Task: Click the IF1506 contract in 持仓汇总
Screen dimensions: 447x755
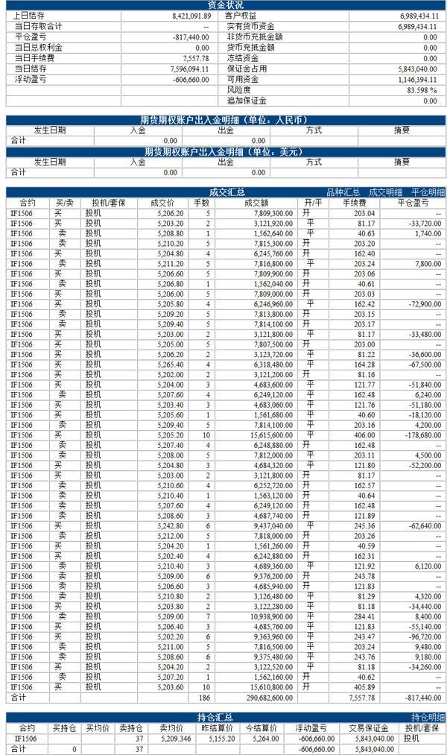Action: [x=25, y=739]
